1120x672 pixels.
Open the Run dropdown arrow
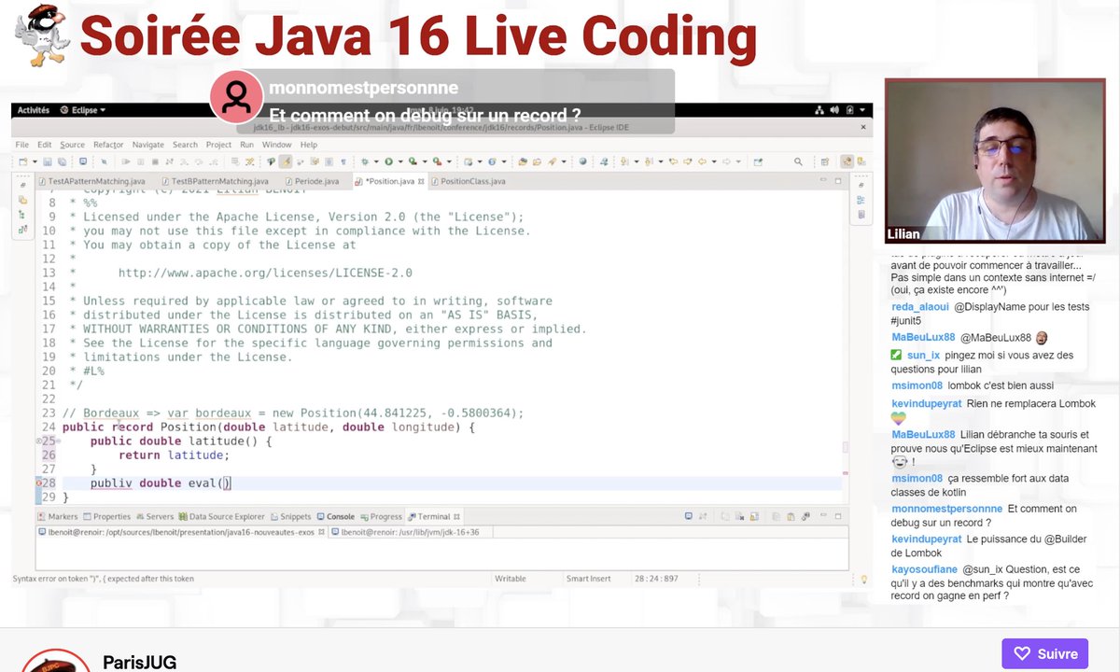[400, 161]
